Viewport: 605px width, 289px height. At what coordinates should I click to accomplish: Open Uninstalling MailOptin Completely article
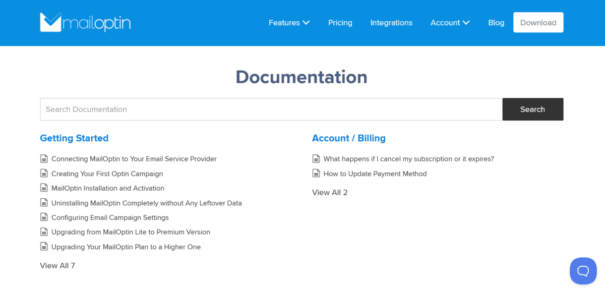click(147, 203)
